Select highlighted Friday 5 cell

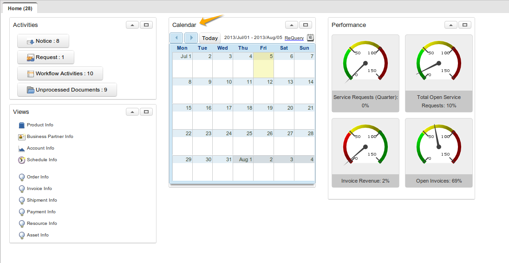click(x=264, y=65)
